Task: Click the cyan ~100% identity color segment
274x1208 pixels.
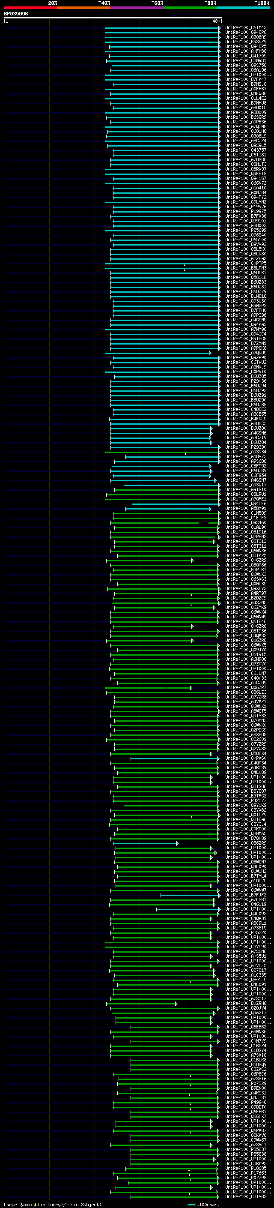Action: click(x=244, y=8)
